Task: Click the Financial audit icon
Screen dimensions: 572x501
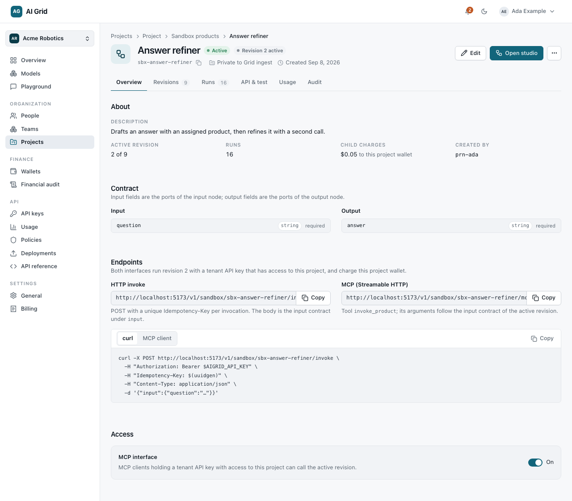Action: point(13,185)
